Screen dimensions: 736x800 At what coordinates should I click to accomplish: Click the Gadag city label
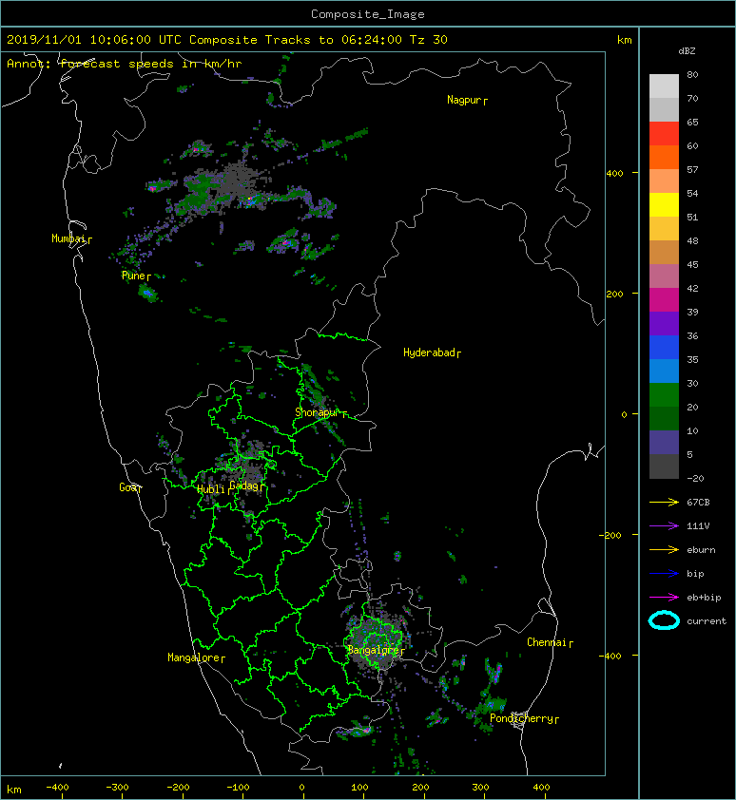[x=244, y=486]
